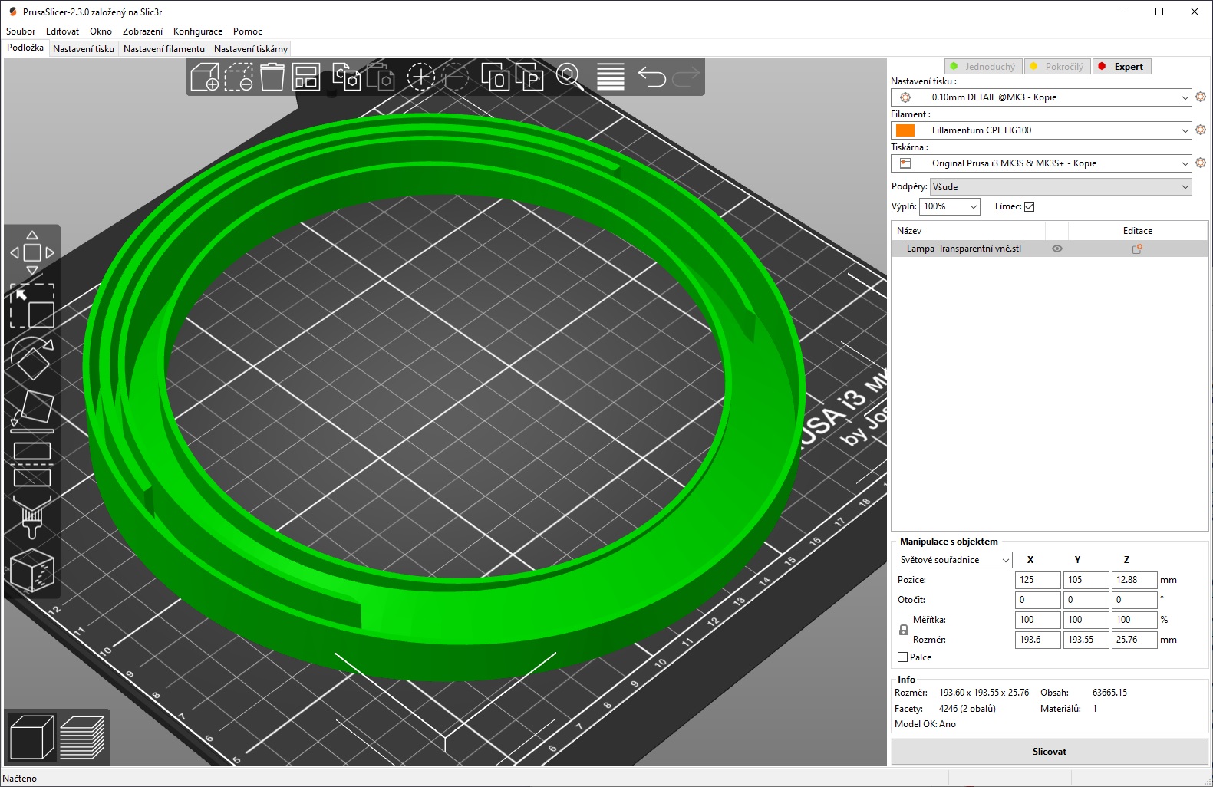Click the Search magnifier icon in toolbar
Viewport: 1213px width, 787px height.
coord(569,76)
